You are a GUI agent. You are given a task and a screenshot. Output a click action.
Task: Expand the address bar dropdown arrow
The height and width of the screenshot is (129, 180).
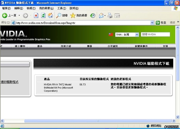pos(152,23)
